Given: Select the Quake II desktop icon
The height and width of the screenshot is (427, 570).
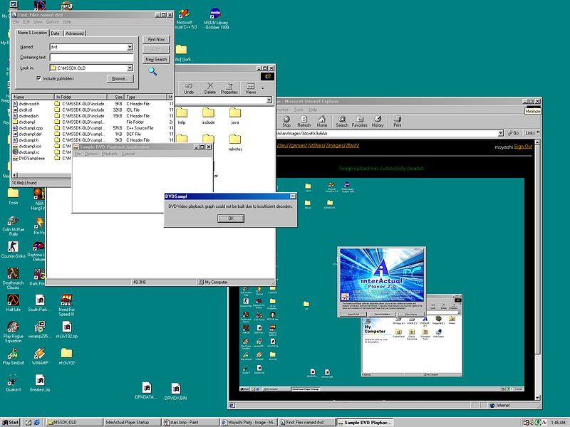Looking at the screenshot, I should 14,379.
